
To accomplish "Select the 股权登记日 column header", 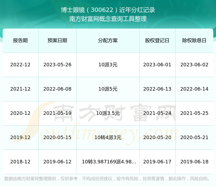I will pos(157,40).
